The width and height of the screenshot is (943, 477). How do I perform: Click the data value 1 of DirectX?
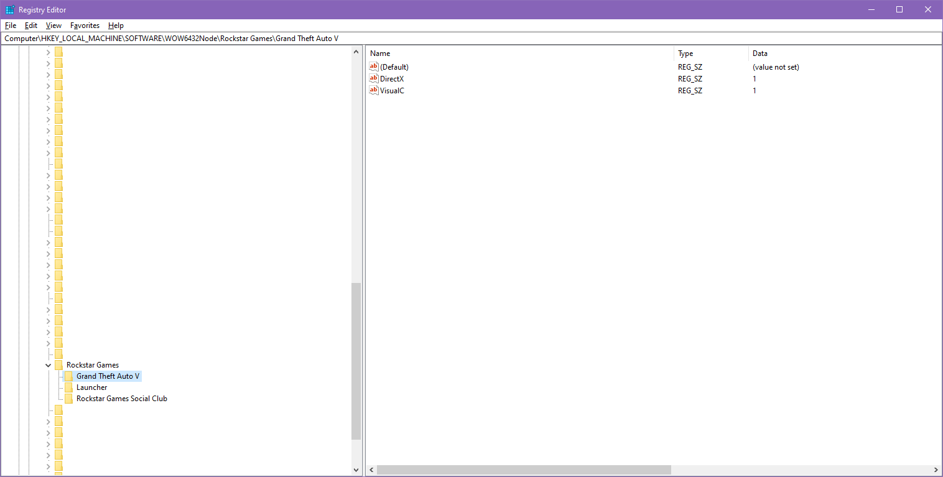[755, 79]
